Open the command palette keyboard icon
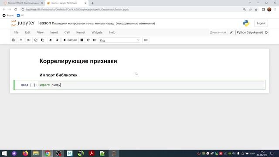 click(146, 40)
